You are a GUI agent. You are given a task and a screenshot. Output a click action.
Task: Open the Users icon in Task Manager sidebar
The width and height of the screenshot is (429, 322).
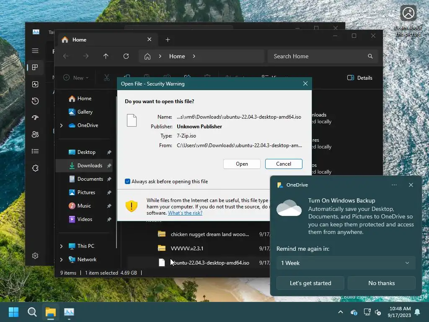(x=35, y=135)
